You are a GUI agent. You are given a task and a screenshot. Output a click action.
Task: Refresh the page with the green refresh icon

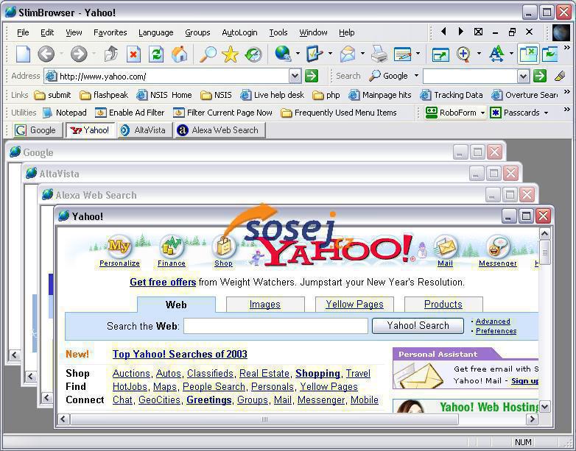click(x=155, y=54)
